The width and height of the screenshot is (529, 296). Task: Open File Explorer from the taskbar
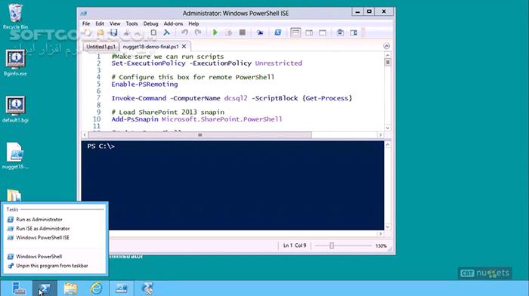tap(70, 288)
